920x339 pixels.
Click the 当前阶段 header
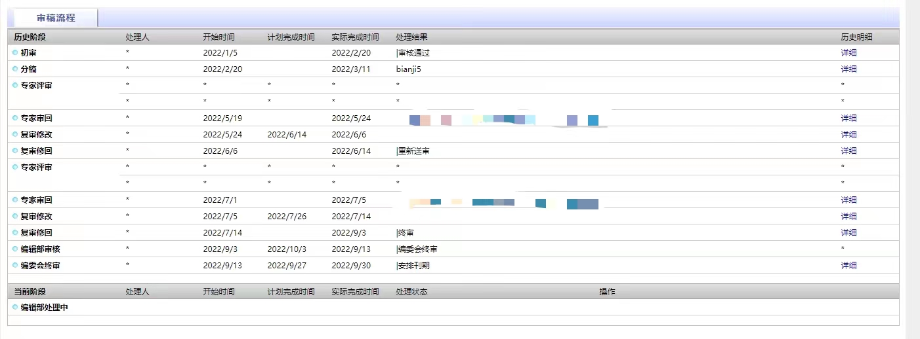click(30, 292)
